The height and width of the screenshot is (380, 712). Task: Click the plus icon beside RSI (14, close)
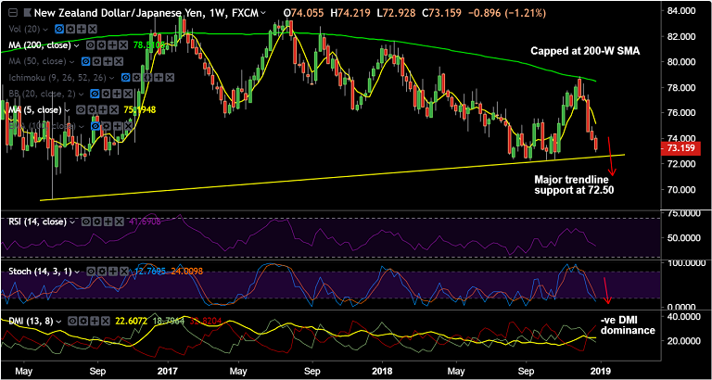[x=108, y=222]
